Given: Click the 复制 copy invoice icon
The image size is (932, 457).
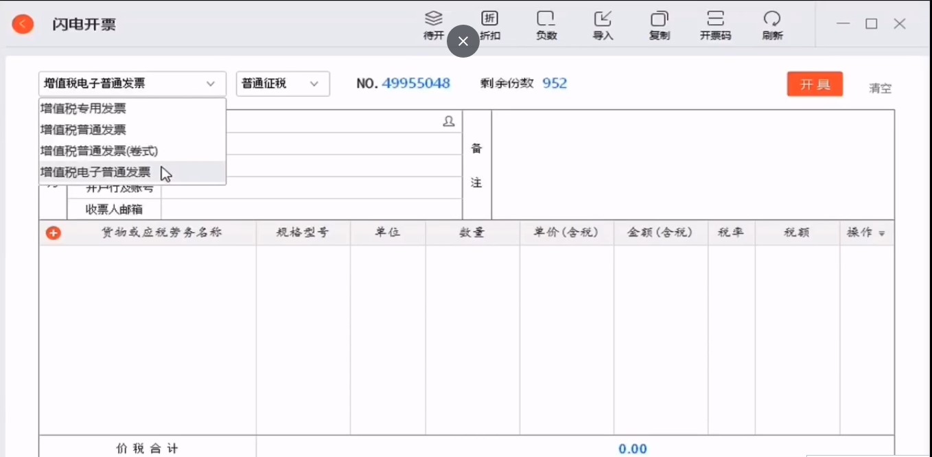Looking at the screenshot, I should tap(659, 25).
